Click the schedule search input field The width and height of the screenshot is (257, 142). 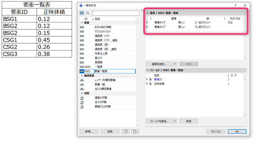pos(116,13)
